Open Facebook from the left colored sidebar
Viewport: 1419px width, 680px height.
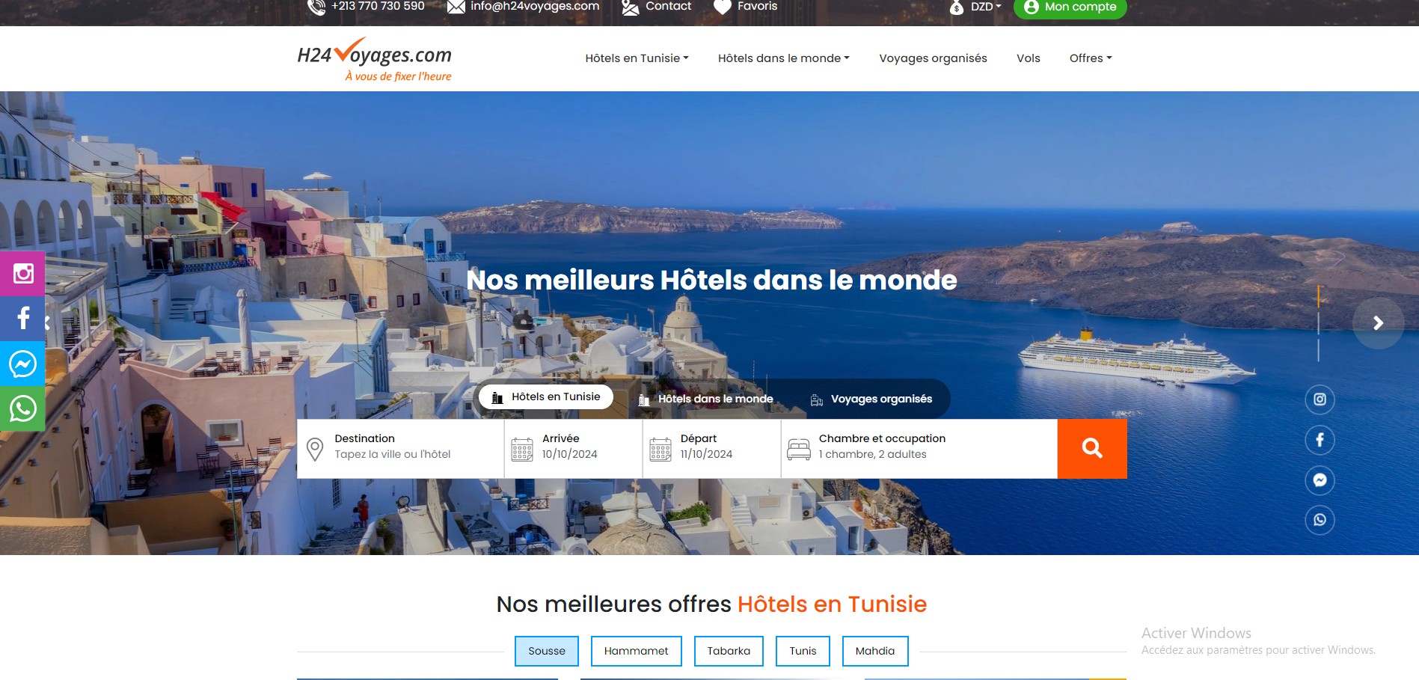tap(22, 319)
